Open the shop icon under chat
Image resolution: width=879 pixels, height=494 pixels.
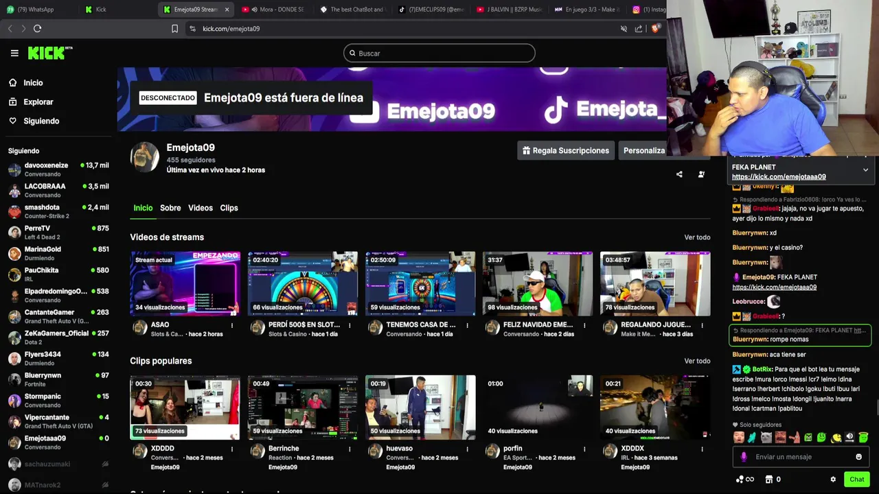[x=769, y=480]
